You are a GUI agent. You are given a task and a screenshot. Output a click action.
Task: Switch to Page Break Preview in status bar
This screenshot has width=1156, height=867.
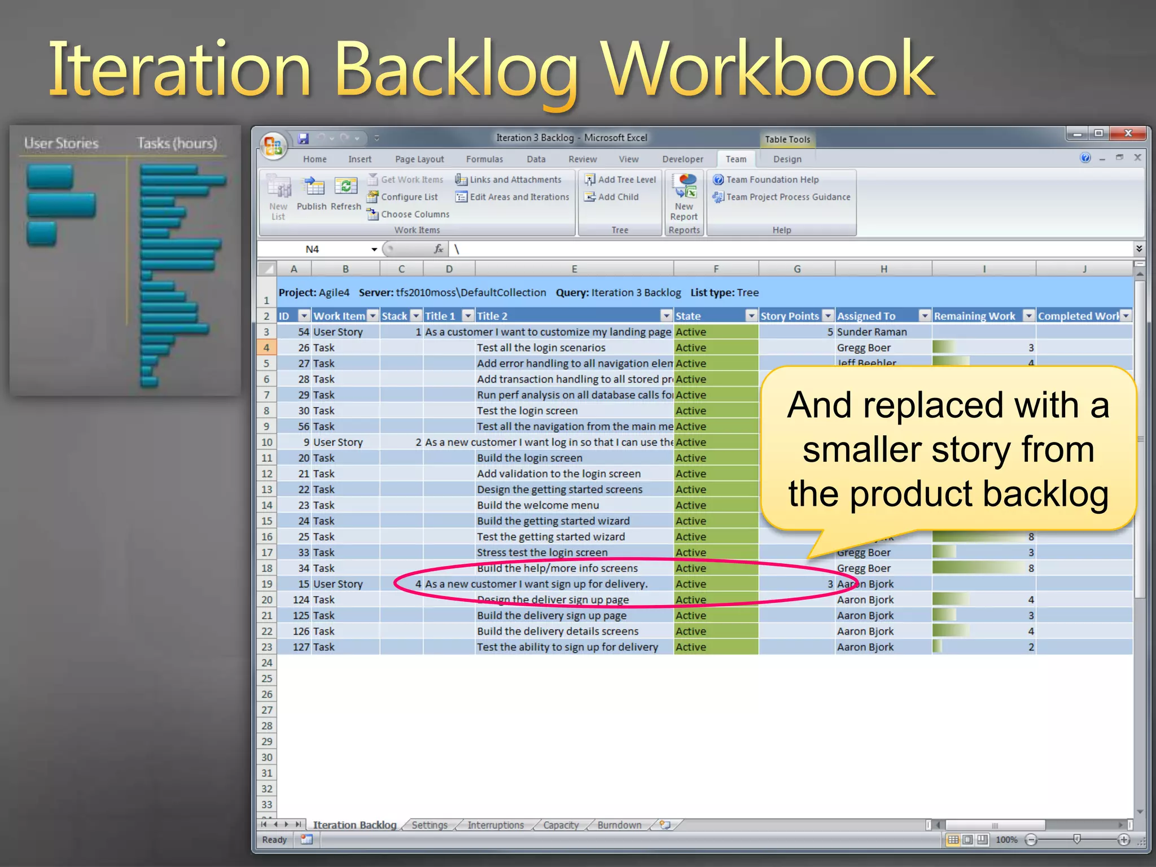click(983, 840)
